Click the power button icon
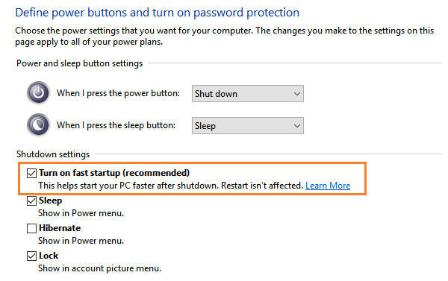 39,92
